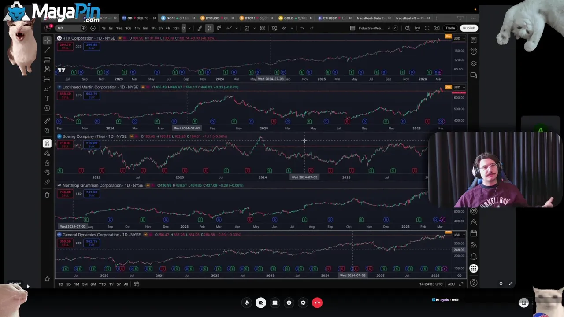This screenshot has width=564, height=317.
Task: Choose the candlestick chart style
Action: click(209, 28)
